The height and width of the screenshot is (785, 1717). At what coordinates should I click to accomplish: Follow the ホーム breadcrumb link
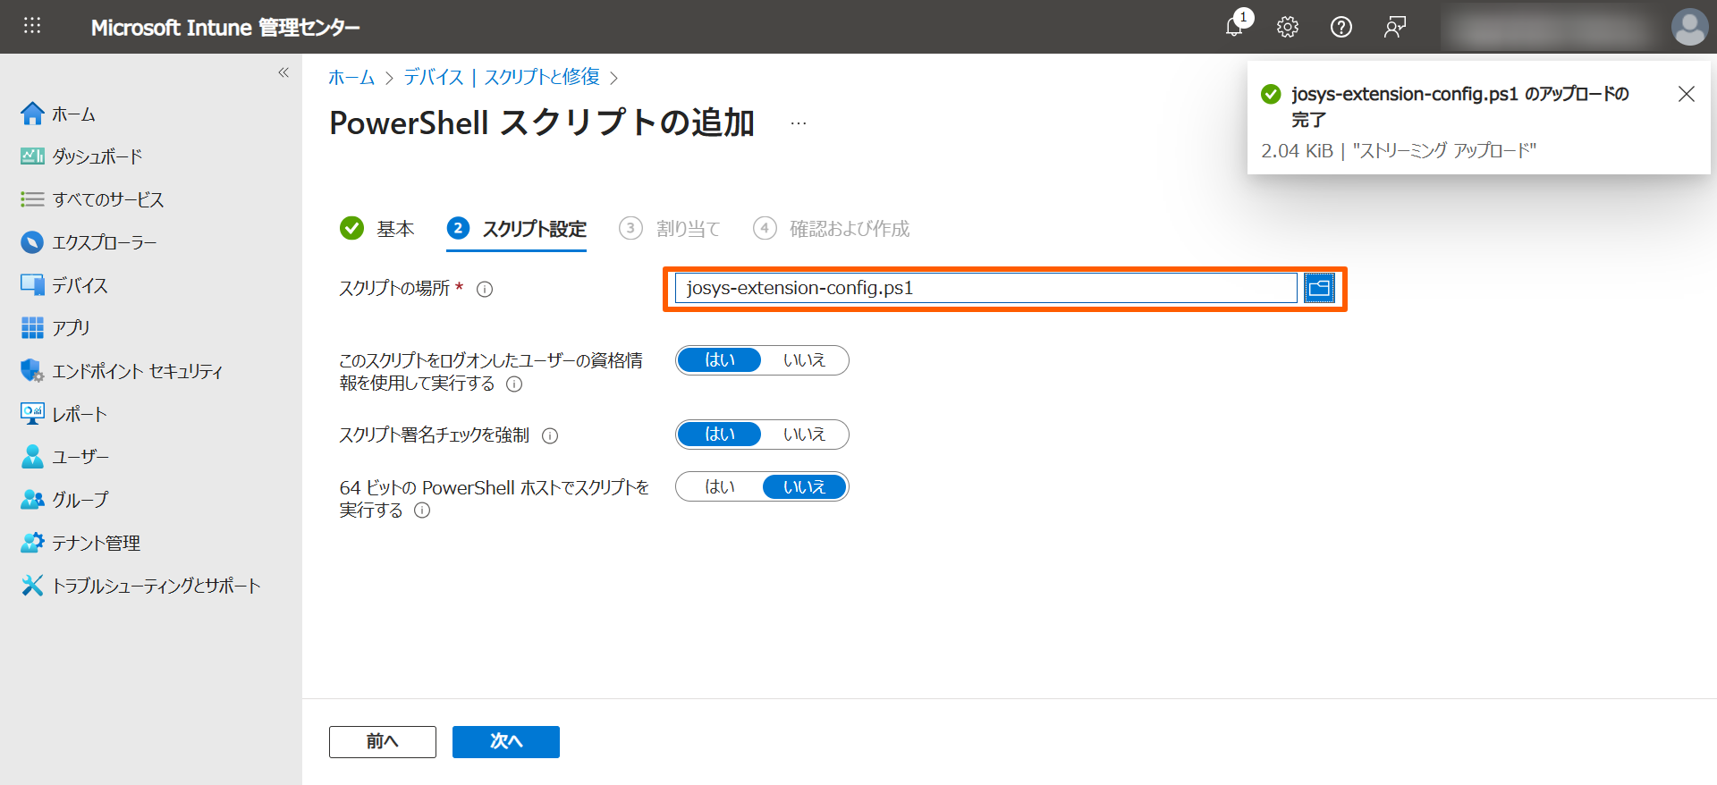(x=351, y=78)
